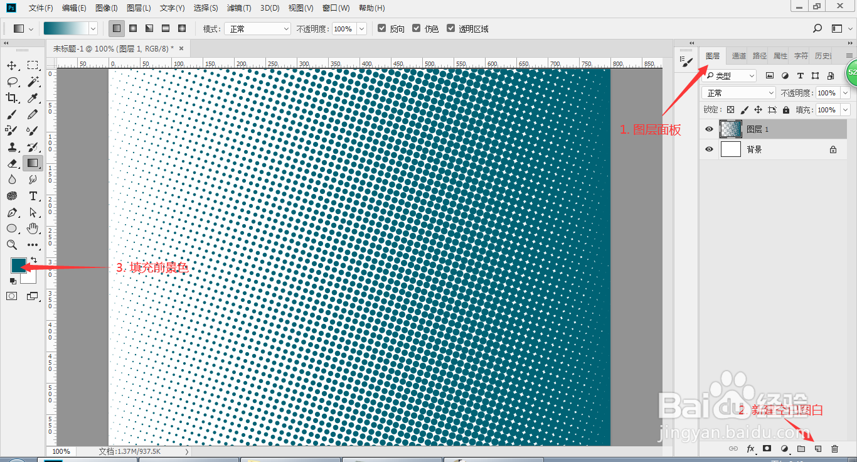Image resolution: width=857 pixels, height=462 pixels.
Task: Open options bar 不透明度 dropdown arrow
Action: pos(361,29)
